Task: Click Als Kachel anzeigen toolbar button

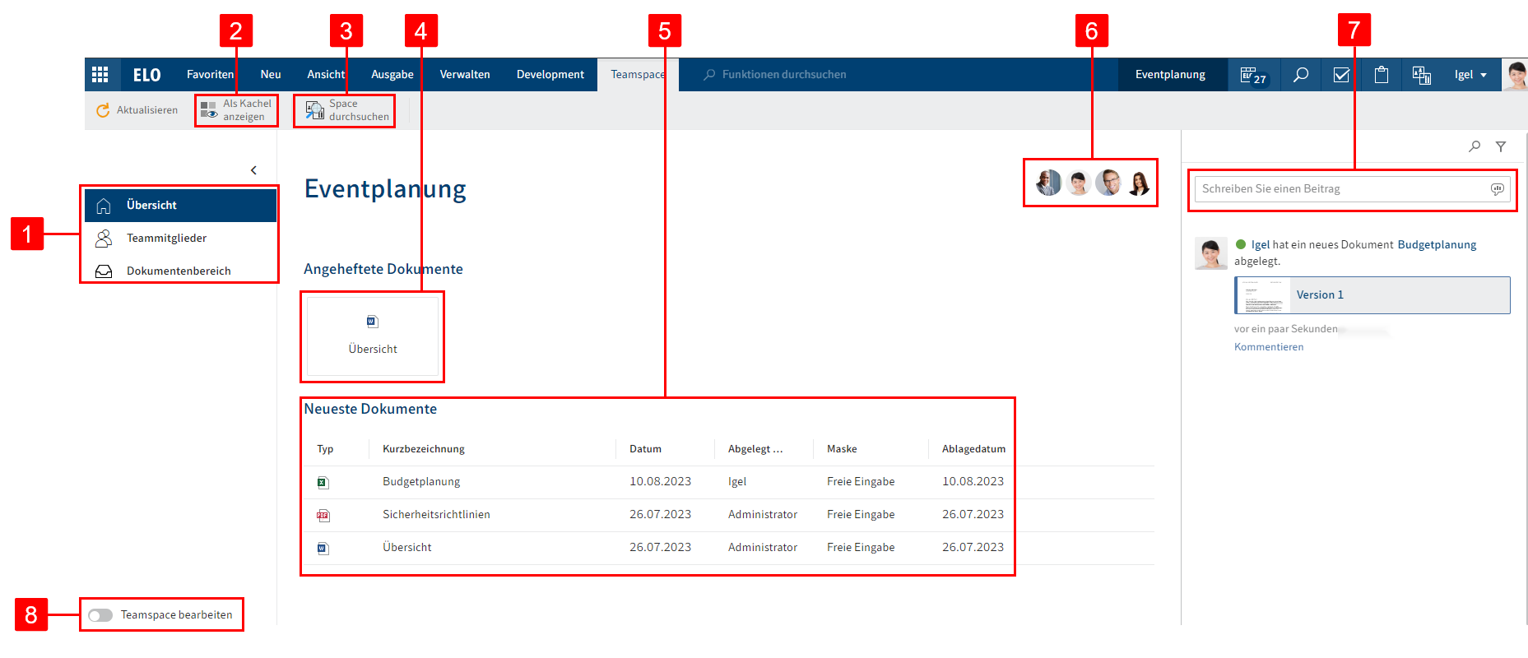Action: pyautogui.click(x=236, y=110)
